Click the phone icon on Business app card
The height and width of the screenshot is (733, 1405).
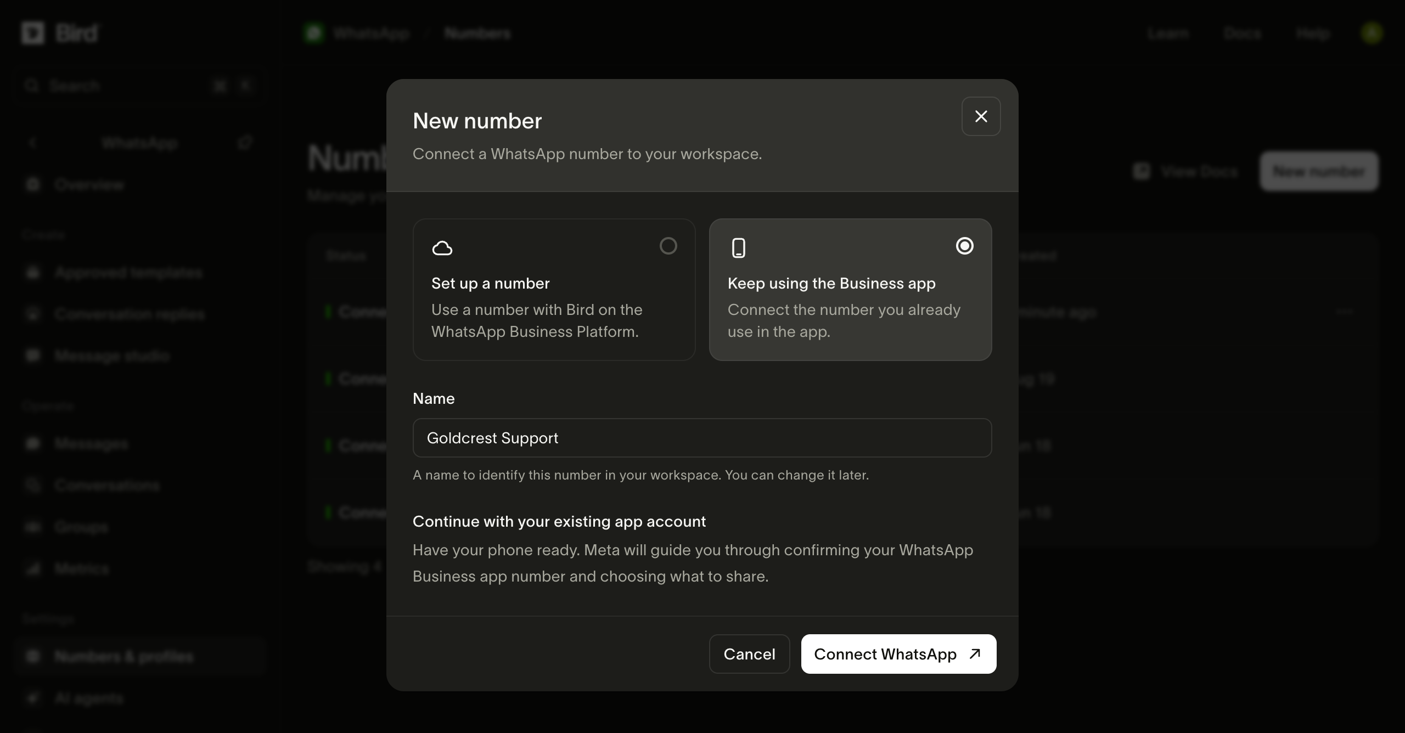[x=739, y=248]
